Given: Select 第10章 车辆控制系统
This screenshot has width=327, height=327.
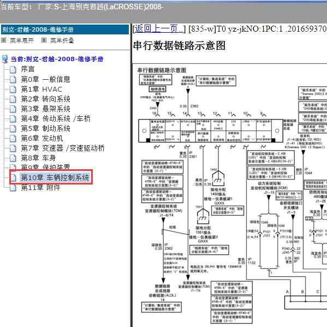Looking at the screenshot, I should point(55,177).
